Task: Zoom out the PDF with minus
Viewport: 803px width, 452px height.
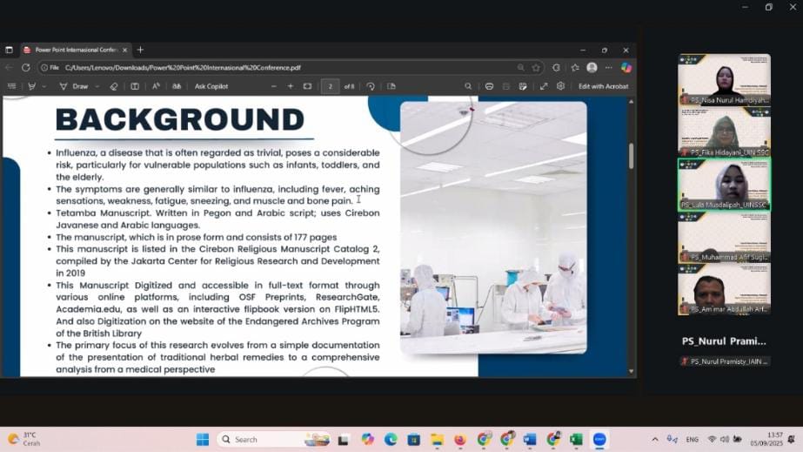Action: click(273, 86)
